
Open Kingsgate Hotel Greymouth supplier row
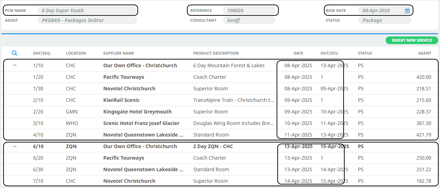tap(137, 112)
